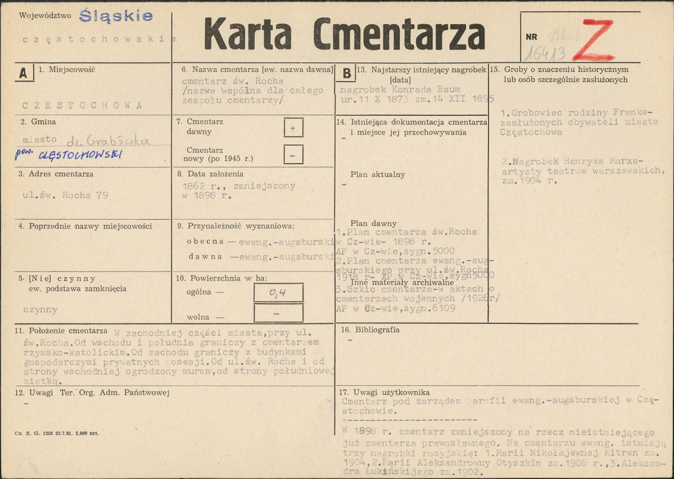
Task: Click the 'NR' label in the header
Action: (531, 37)
